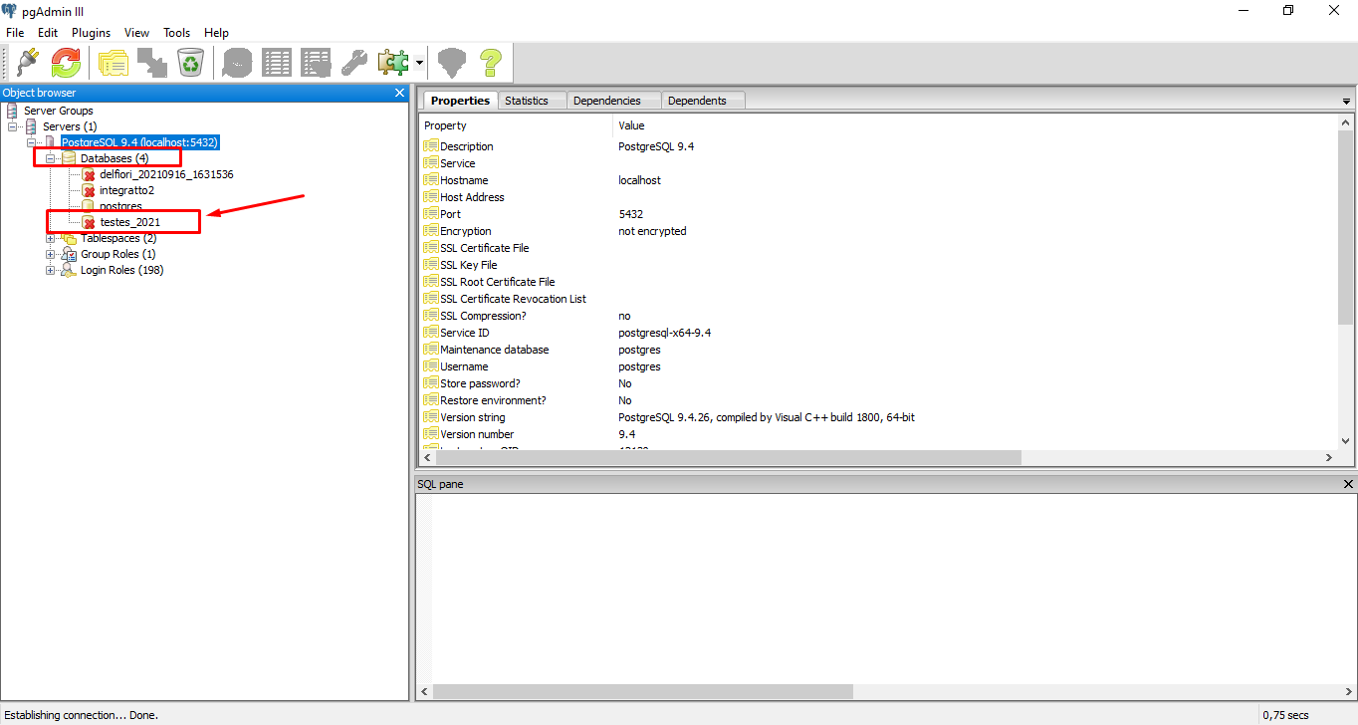
Task: Open the help question mark icon
Action: click(490, 63)
